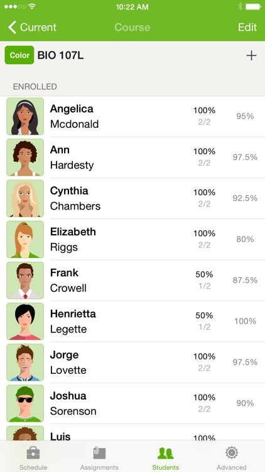265x472 pixels.
Task: Tap the battery indicator icon
Action: tap(253, 7)
